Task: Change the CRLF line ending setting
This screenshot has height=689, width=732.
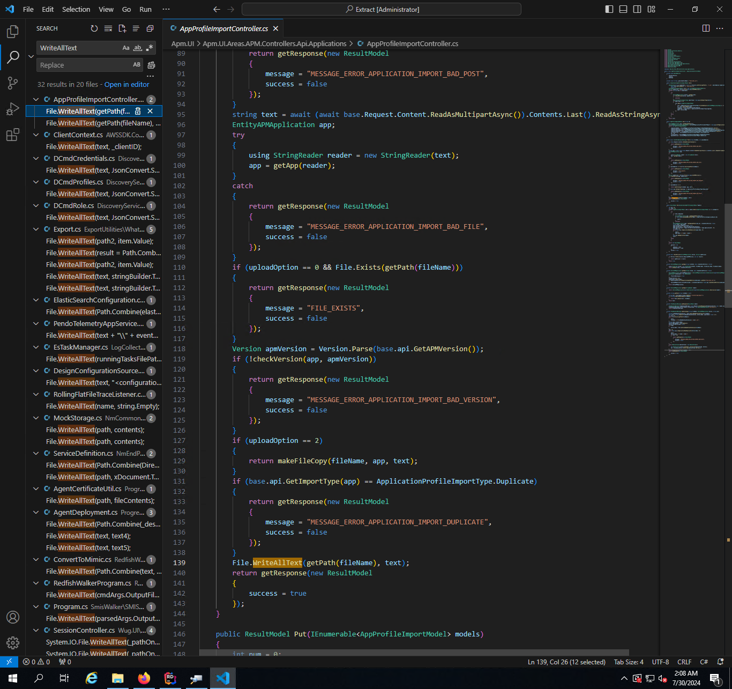Action: pos(684,662)
